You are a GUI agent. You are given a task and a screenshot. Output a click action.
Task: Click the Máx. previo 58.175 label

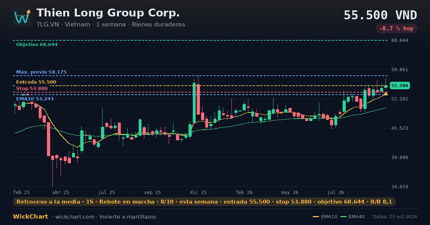[41, 72]
